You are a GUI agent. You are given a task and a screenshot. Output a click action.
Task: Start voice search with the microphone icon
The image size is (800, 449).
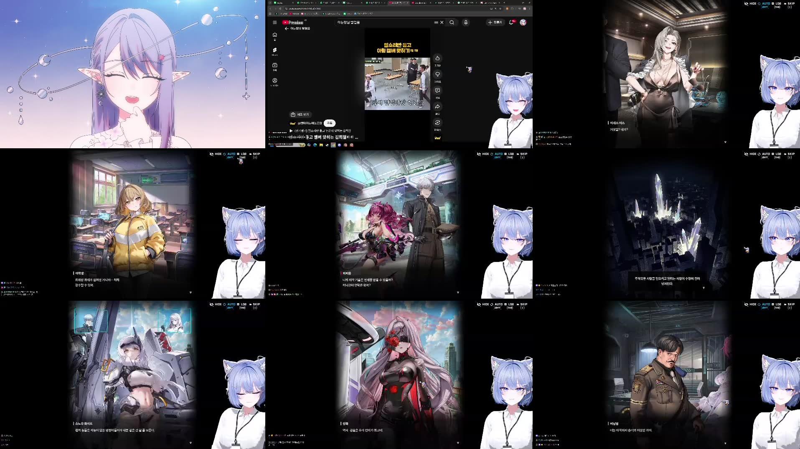466,23
